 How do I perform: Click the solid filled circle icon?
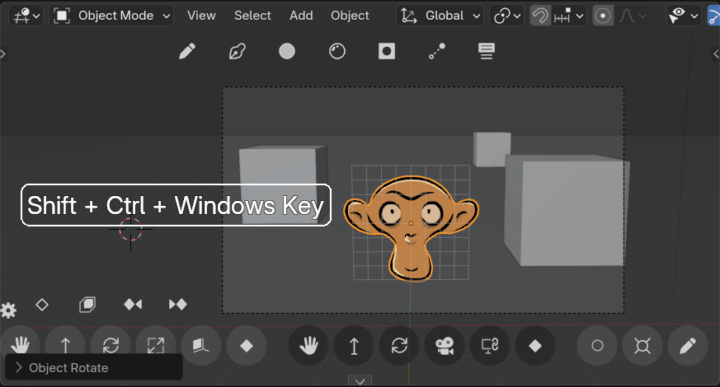coord(287,51)
